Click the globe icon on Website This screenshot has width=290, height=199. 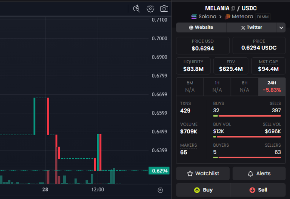[191, 27]
